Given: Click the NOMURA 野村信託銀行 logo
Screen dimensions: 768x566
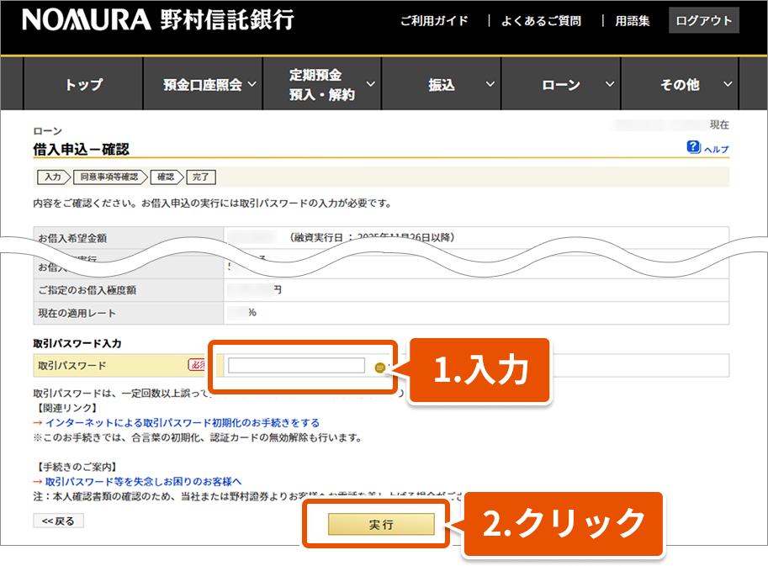Looking at the screenshot, I should click(x=158, y=20).
